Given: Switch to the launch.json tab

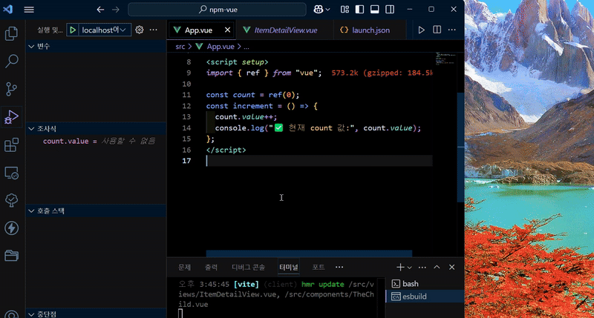Looking at the screenshot, I should (370, 30).
